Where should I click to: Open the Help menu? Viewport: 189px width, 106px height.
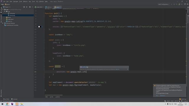point(46,1)
